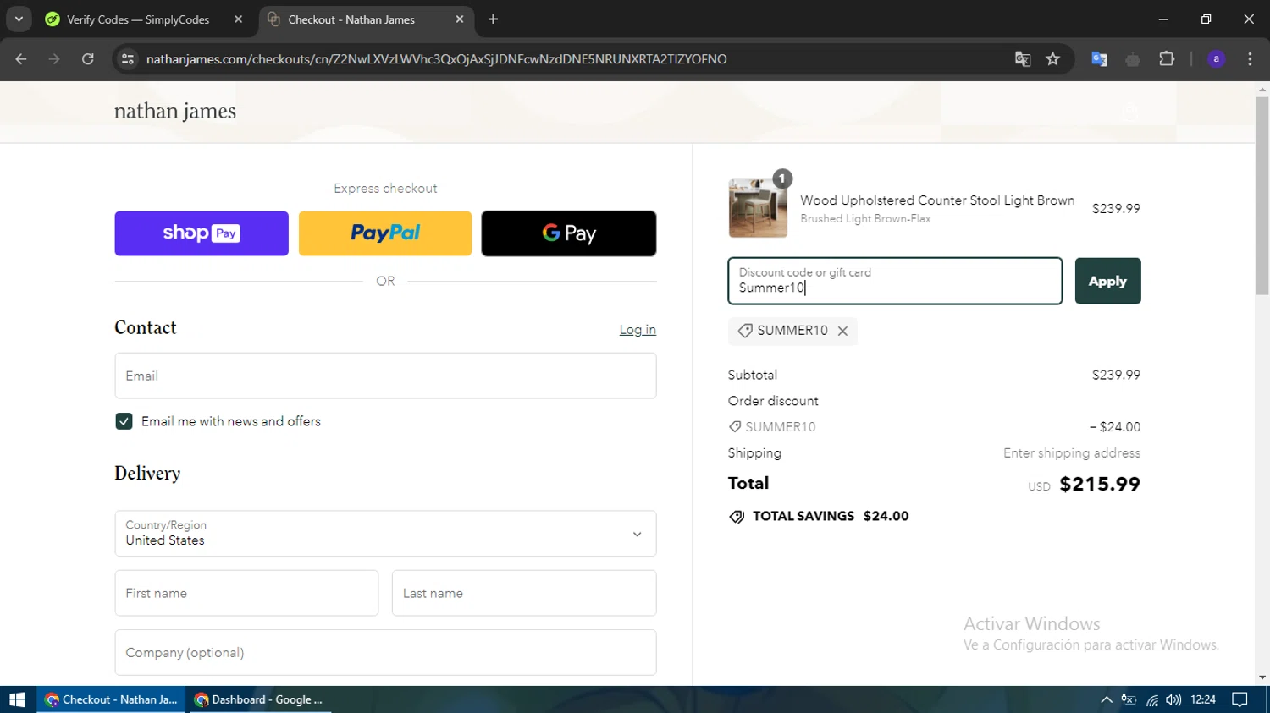The width and height of the screenshot is (1270, 713).
Task: Focus the Email field
Action: tap(385, 376)
